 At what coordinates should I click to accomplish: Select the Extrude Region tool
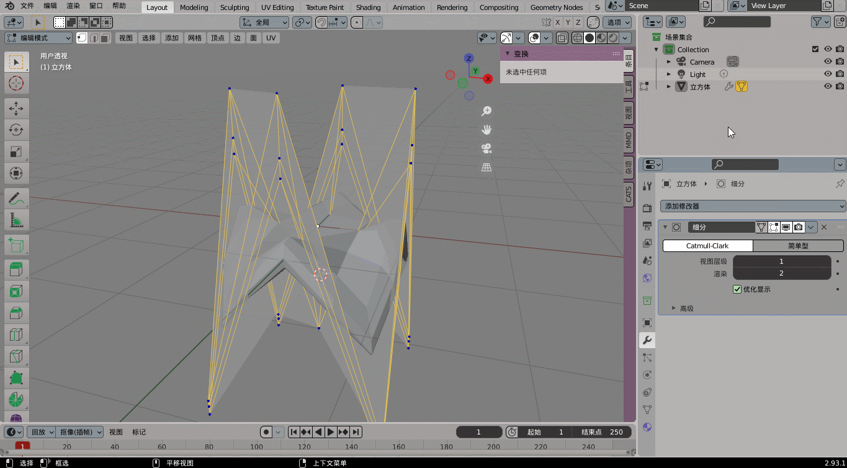[16, 269]
